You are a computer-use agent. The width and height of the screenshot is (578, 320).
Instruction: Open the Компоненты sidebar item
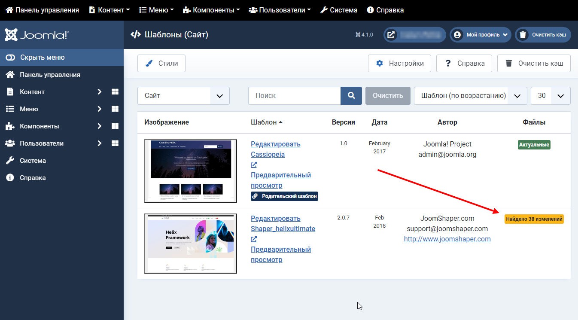click(39, 126)
